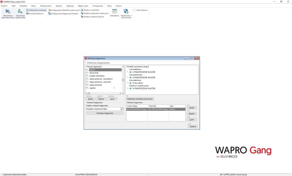
Task: Open Ustawienia i parametry firmy
Action: (x=8, y=13)
